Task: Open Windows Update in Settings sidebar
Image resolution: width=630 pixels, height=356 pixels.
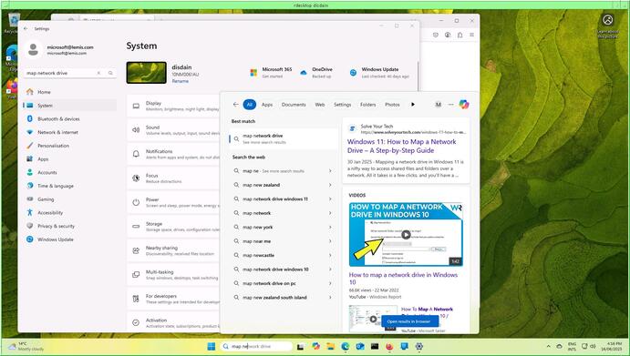Action: [70, 239]
